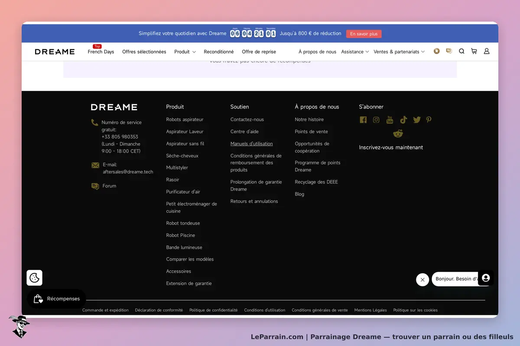This screenshot has height=346, width=520.
Task: Open the French Days menu item
Action: pos(101,51)
